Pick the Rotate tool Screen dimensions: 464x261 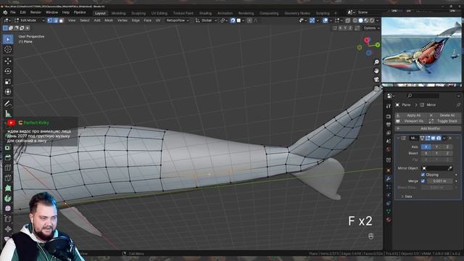8,71
